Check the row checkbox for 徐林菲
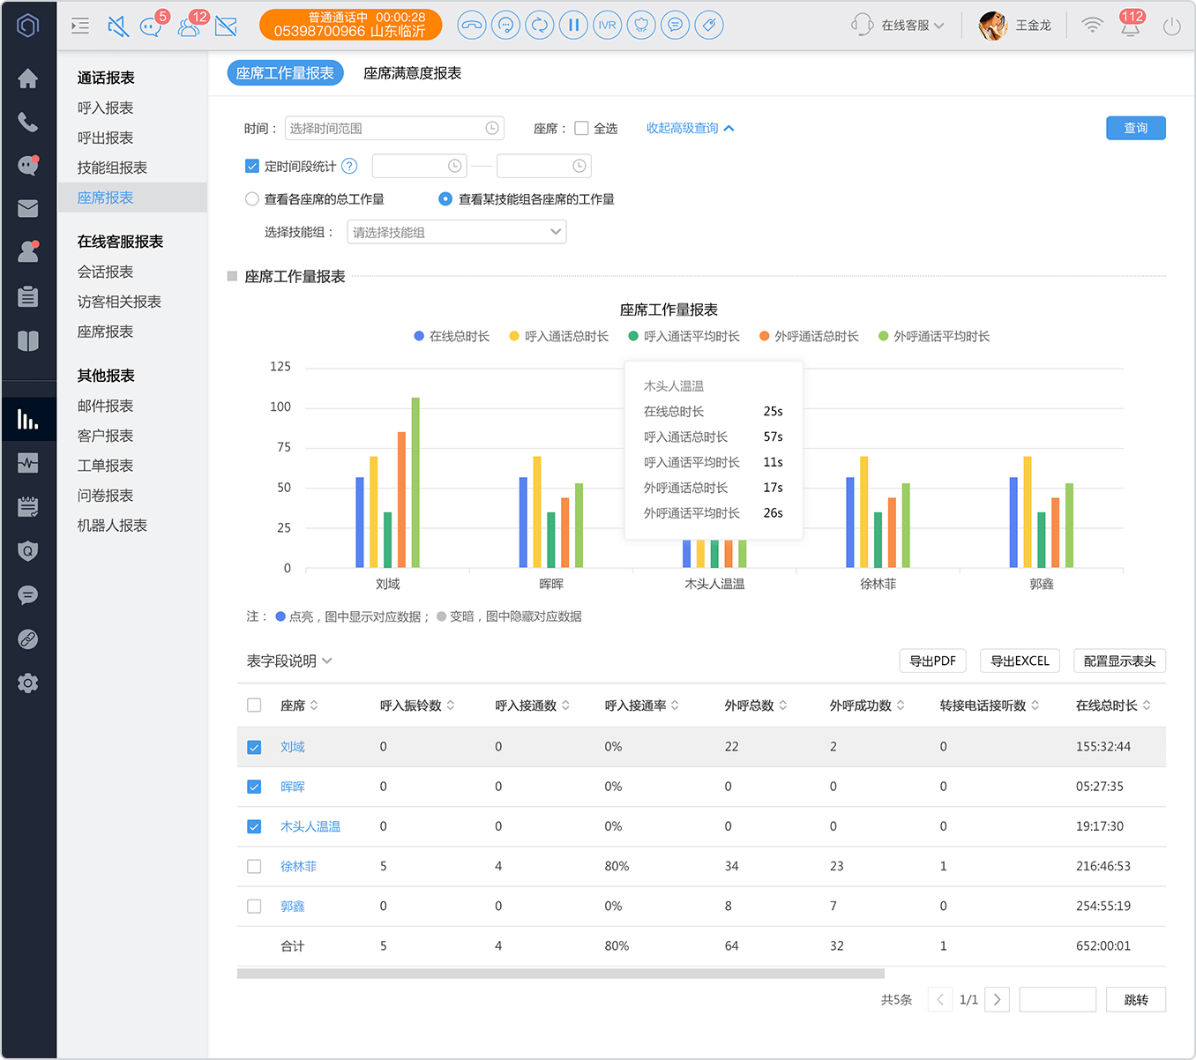The width and height of the screenshot is (1196, 1060). (254, 866)
